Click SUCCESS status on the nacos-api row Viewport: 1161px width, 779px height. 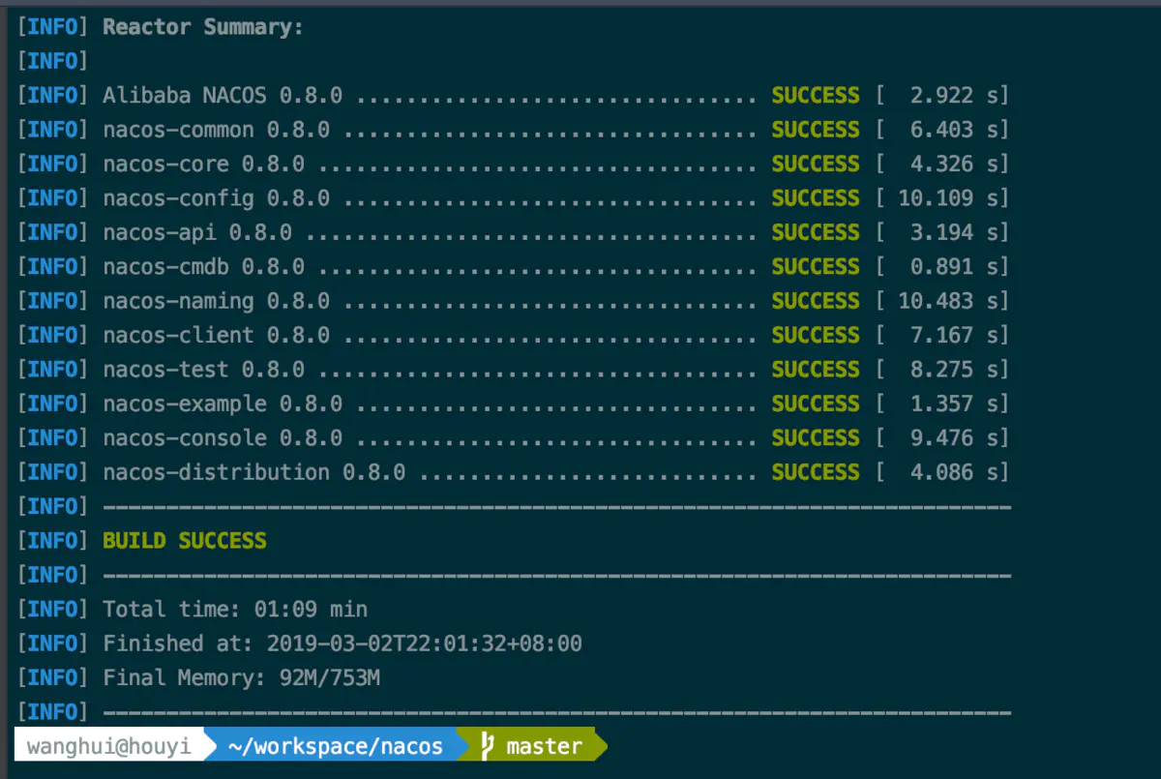click(816, 233)
